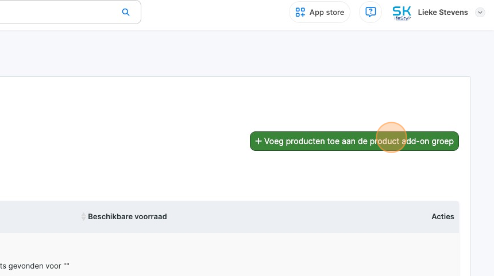Click the table header row bar
Screen dimensions: 494x276
tap(258, 217)
